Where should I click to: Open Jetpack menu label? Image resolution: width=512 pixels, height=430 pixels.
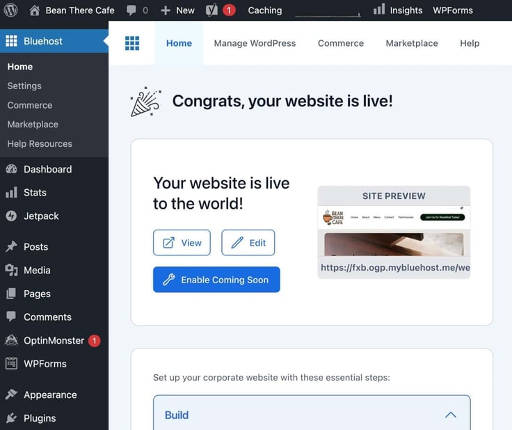[x=41, y=216]
